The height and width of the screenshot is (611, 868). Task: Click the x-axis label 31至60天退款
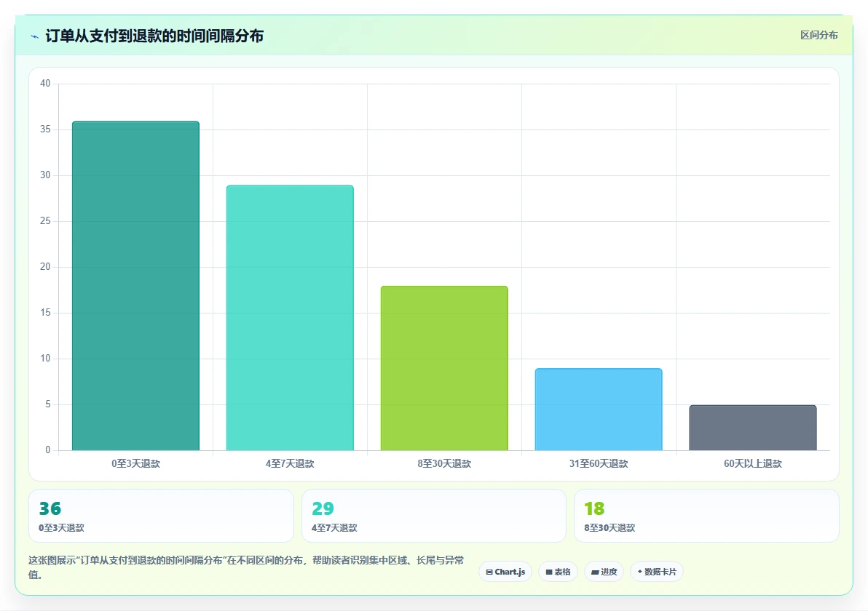click(x=599, y=463)
